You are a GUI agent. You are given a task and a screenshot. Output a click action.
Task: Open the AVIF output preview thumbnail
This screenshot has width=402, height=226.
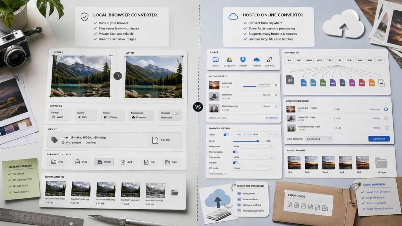tap(345, 162)
